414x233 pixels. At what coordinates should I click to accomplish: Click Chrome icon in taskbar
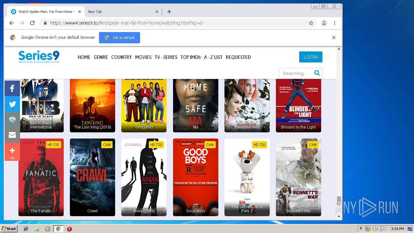click(58, 229)
